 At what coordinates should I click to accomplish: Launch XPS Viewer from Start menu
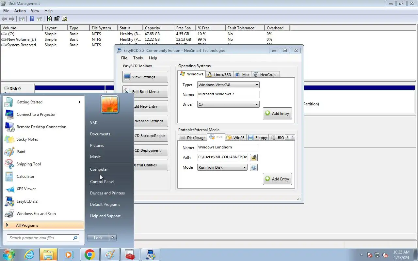point(44,189)
